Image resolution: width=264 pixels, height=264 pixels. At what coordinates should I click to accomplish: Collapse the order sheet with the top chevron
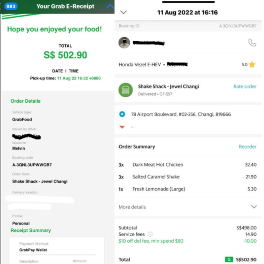click(x=123, y=12)
